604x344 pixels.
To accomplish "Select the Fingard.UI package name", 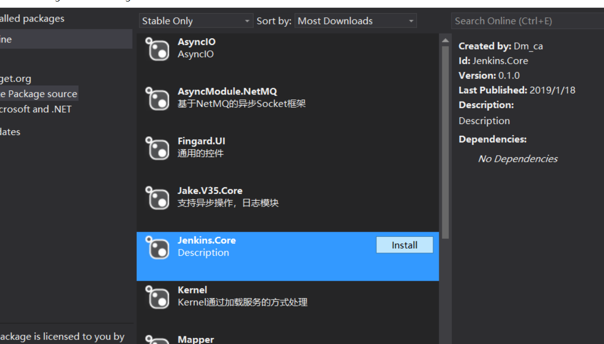I will click(x=202, y=141).
